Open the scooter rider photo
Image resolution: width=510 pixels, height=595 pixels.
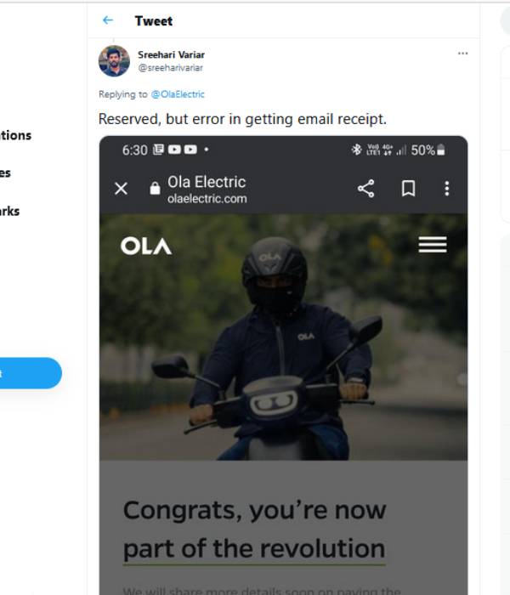tap(283, 357)
